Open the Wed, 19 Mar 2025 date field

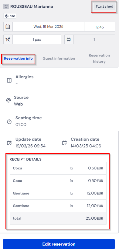pyautogui.click(x=48, y=27)
